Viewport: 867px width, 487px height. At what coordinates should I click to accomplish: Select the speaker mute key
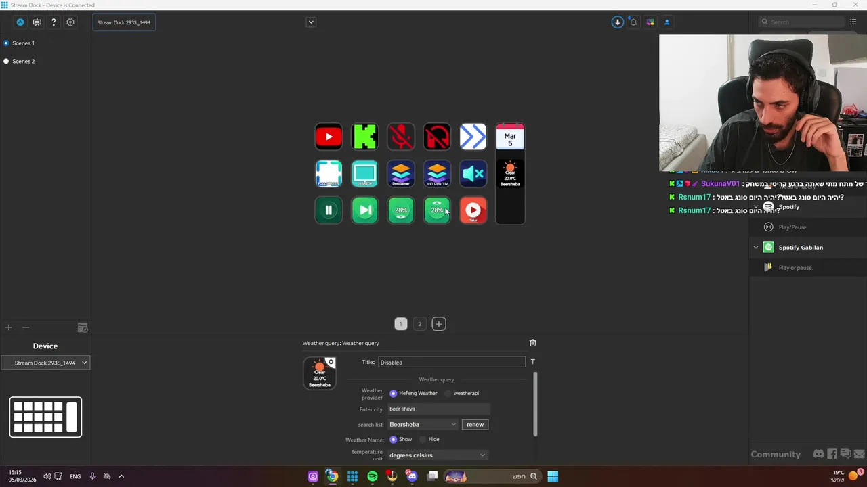pyautogui.click(x=473, y=173)
